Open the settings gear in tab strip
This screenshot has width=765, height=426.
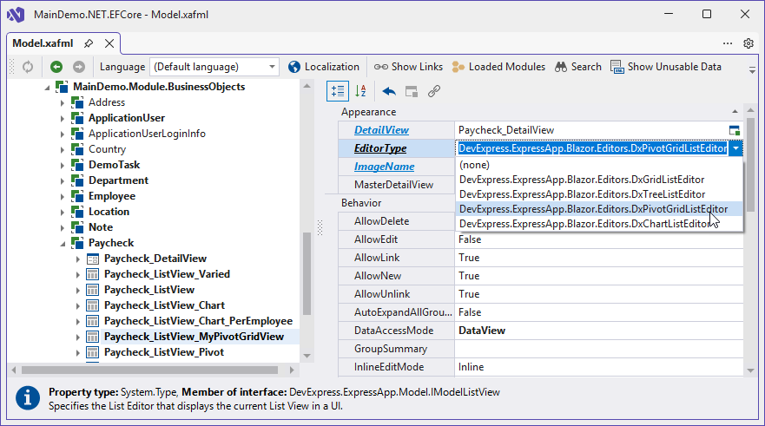point(749,43)
